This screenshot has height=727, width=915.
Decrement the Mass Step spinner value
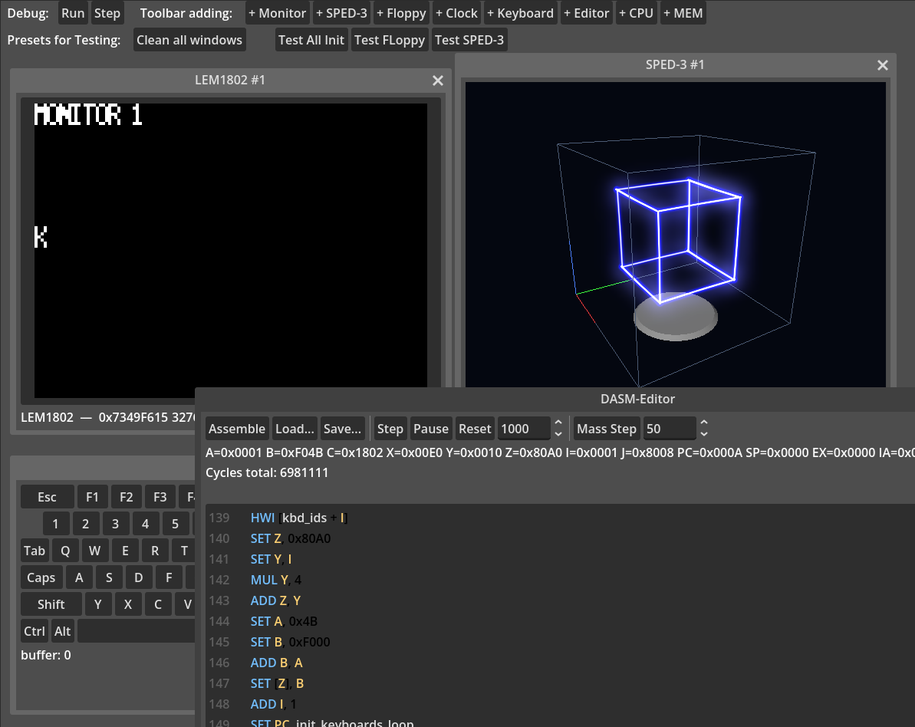[x=704, y=434]
